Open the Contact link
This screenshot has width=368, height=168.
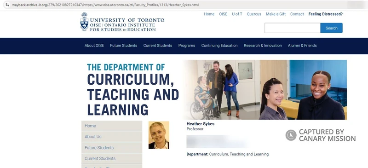[x=297, y=14]
